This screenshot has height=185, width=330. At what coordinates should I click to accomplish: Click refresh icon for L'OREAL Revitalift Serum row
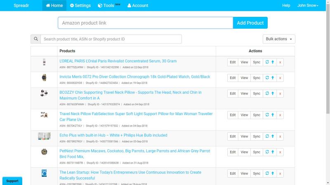coord(267,62)
